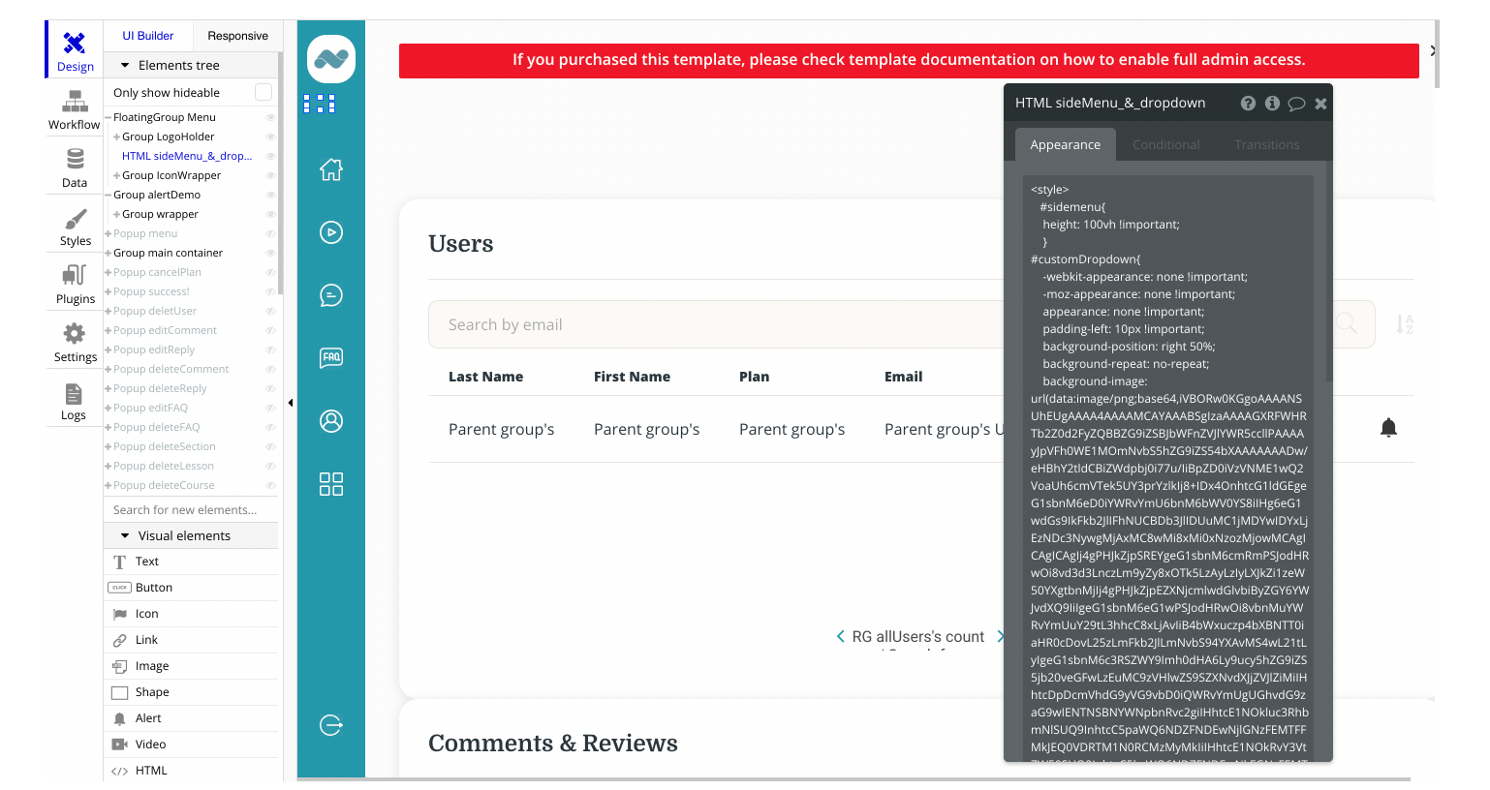The height and width of the screenshot is (790, 1490).
Task: Add an Image element
Action: click(191, 666)
